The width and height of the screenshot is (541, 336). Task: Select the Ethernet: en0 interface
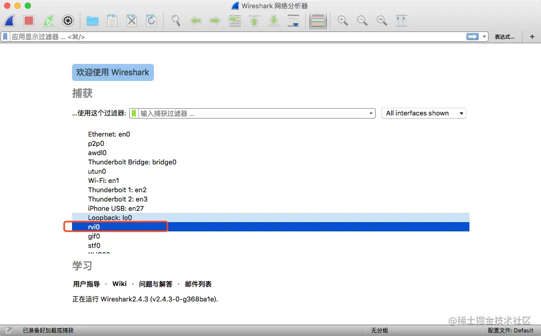tap(109, 134)
